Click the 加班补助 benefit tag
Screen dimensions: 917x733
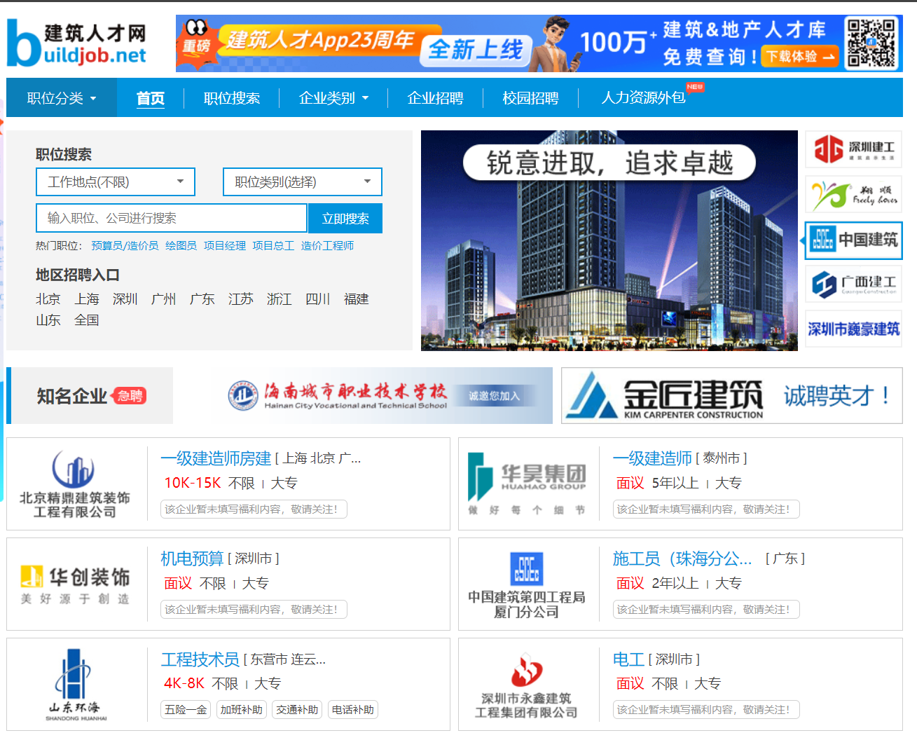[242, 710]
